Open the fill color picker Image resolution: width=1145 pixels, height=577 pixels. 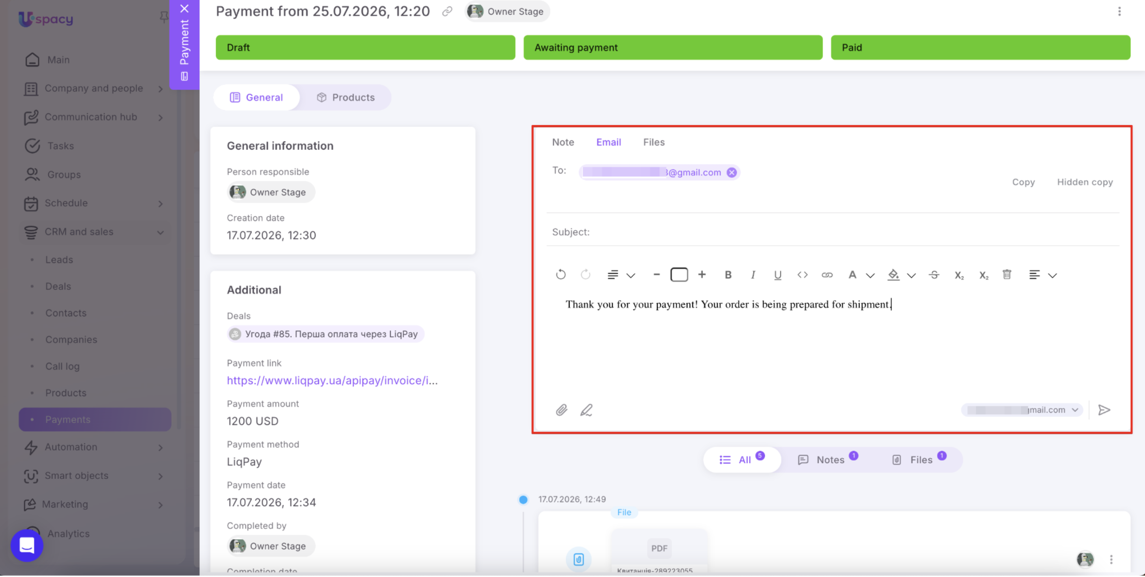tap(902, 275)
